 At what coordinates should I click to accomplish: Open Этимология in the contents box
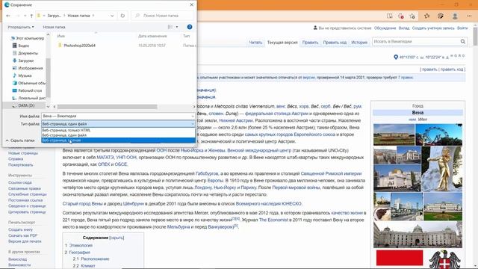(81, 245)
